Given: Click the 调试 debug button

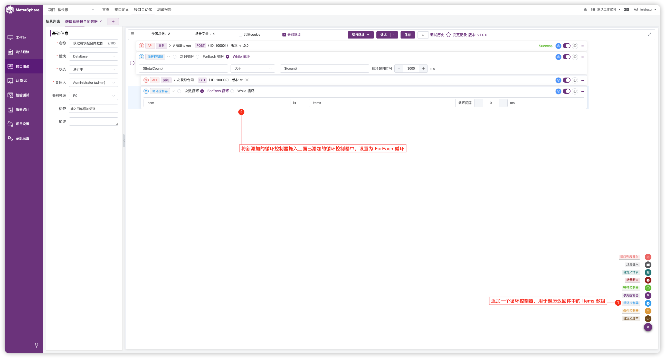Looking at the screenshot, I should [383, 35].
